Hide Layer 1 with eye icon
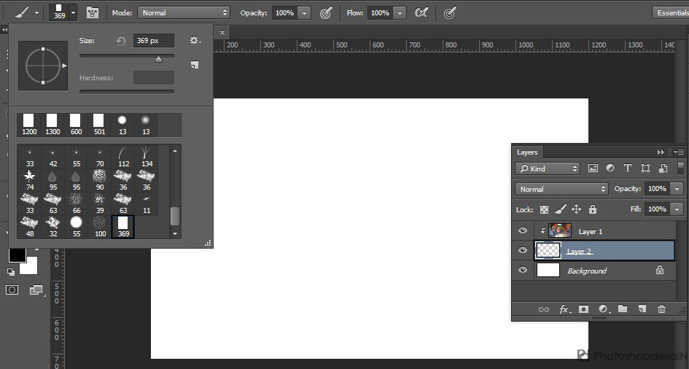 (522, 231)
